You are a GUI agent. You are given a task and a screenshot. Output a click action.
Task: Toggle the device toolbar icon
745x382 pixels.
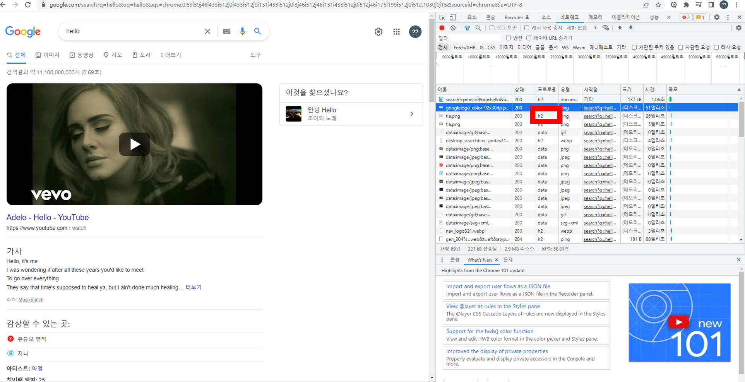452,17
